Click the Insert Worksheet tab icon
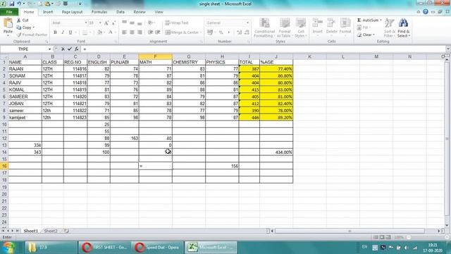This screenshot has width=451, height=254. tap(66, 231)
